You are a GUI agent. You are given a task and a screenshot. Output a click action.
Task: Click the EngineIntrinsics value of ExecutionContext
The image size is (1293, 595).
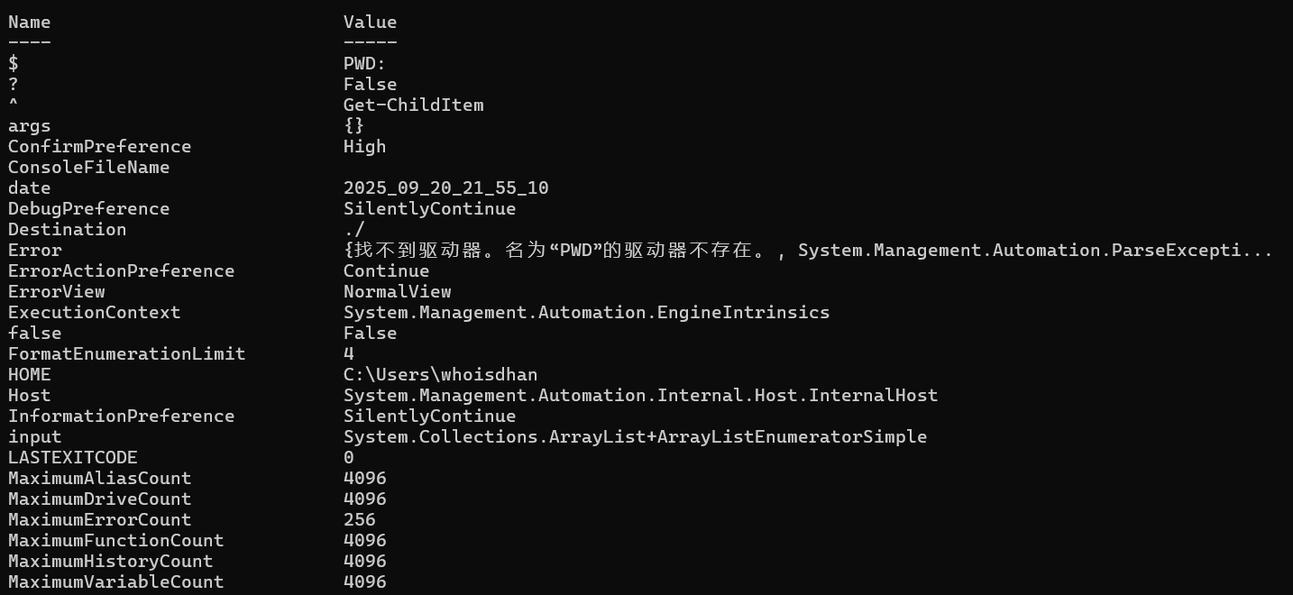(586, 312)
